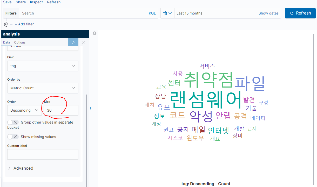This screenshot has height=187, width=317.
Task: Click the word 권고 in the tag cloud
Action: [168, 130]
